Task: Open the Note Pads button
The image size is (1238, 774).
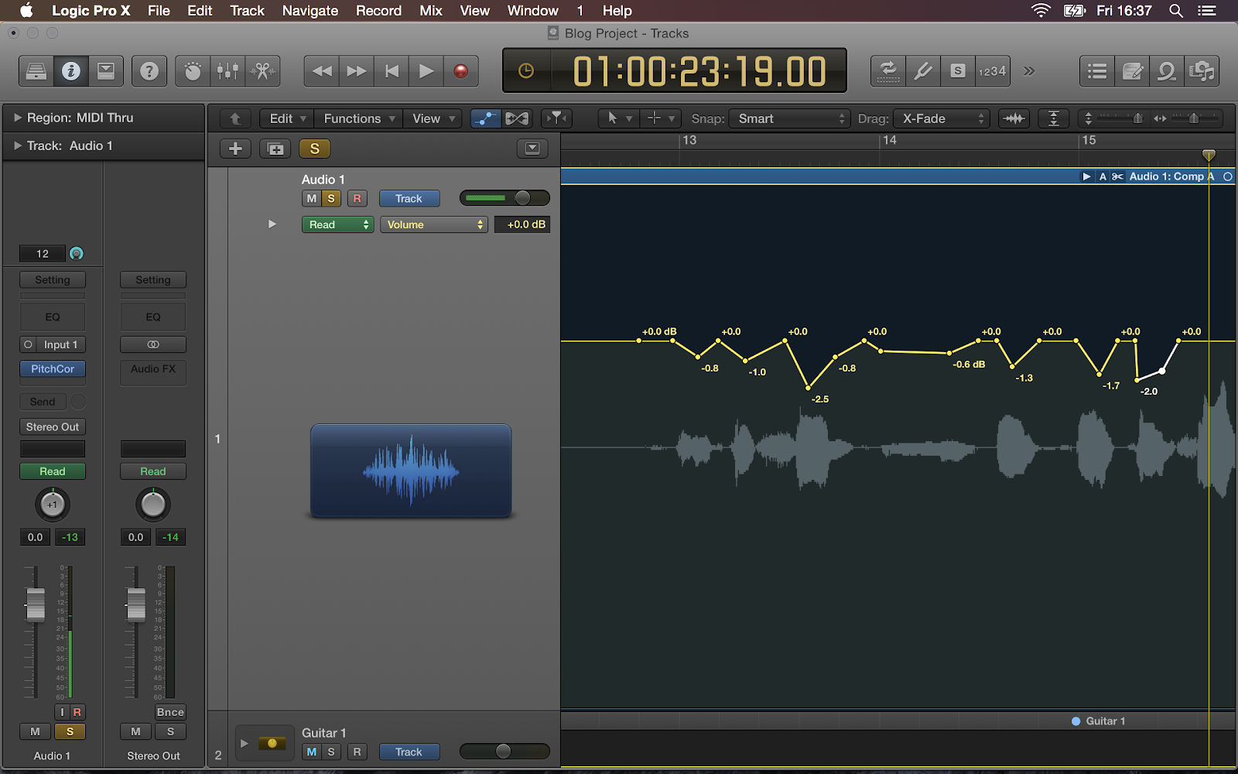Action: point(1132,71)
